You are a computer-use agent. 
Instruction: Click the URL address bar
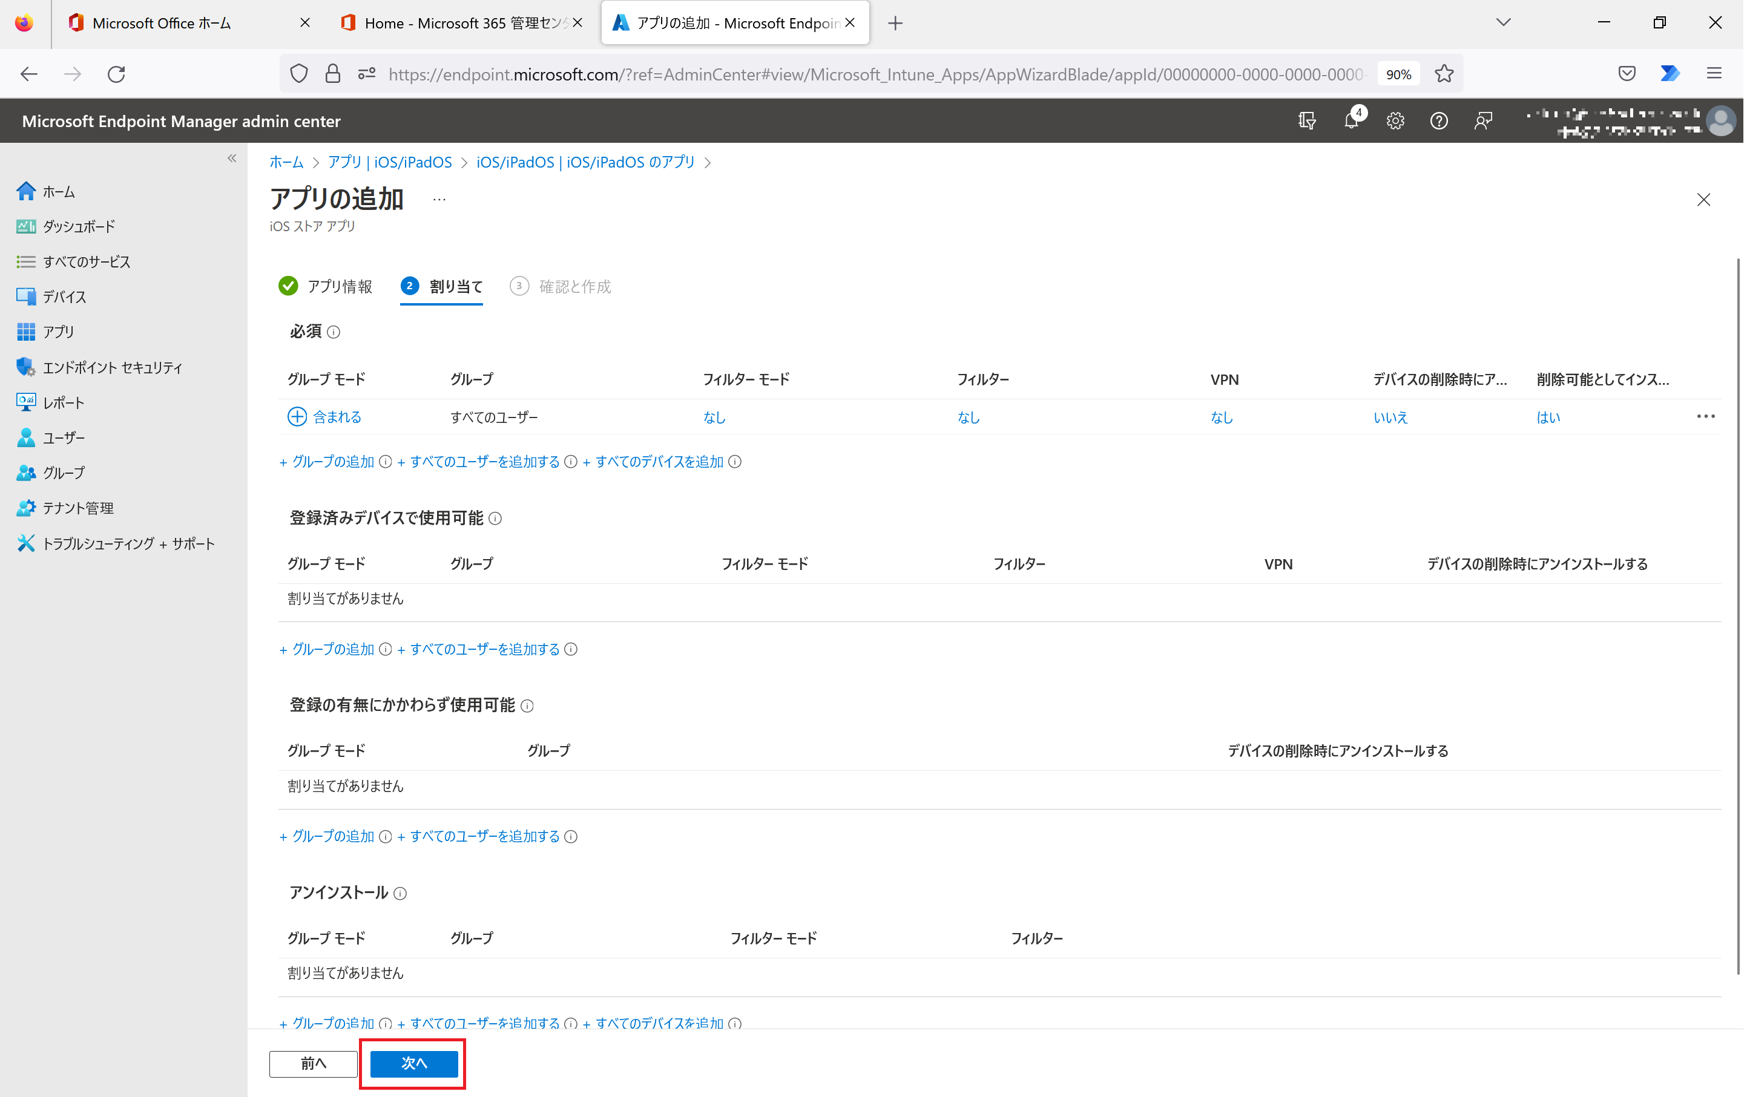pyautogui.click(x=877, y=74)
